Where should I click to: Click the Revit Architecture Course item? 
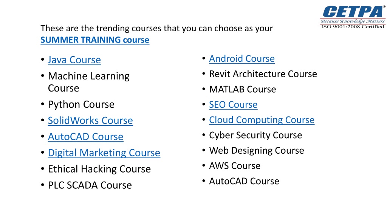click(x=263, y=74)
